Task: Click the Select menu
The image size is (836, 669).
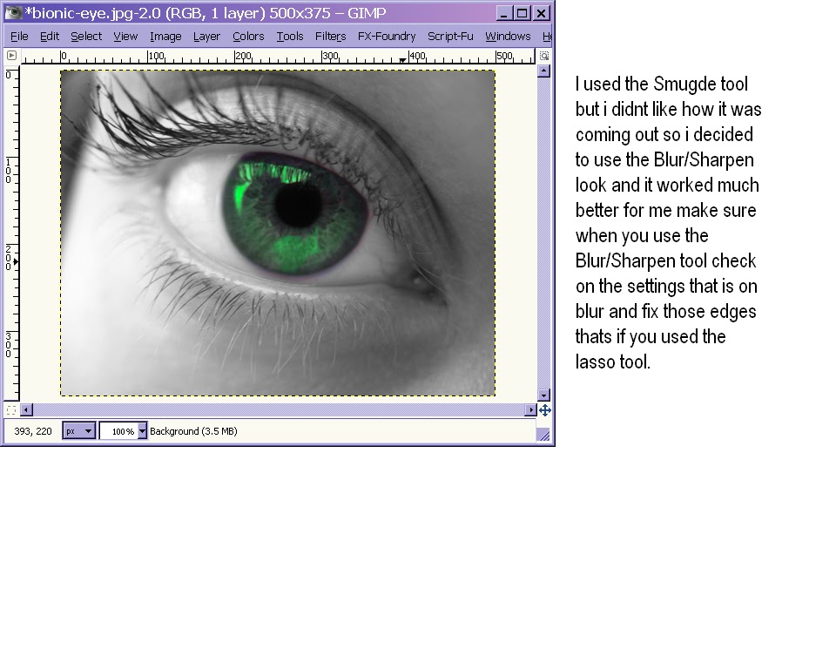Action: coord(85,37)
